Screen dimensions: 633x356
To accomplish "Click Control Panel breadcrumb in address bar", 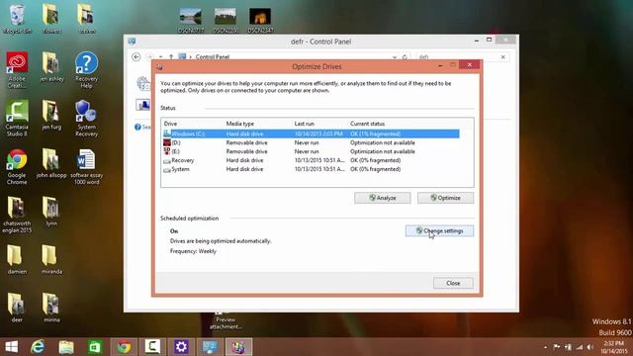I will coord(213,57).
